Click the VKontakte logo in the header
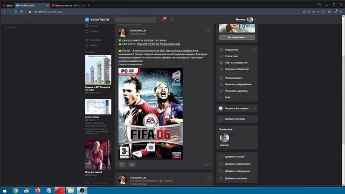The width and height of the screenshot is (345, 194). [x=97, y=19]
